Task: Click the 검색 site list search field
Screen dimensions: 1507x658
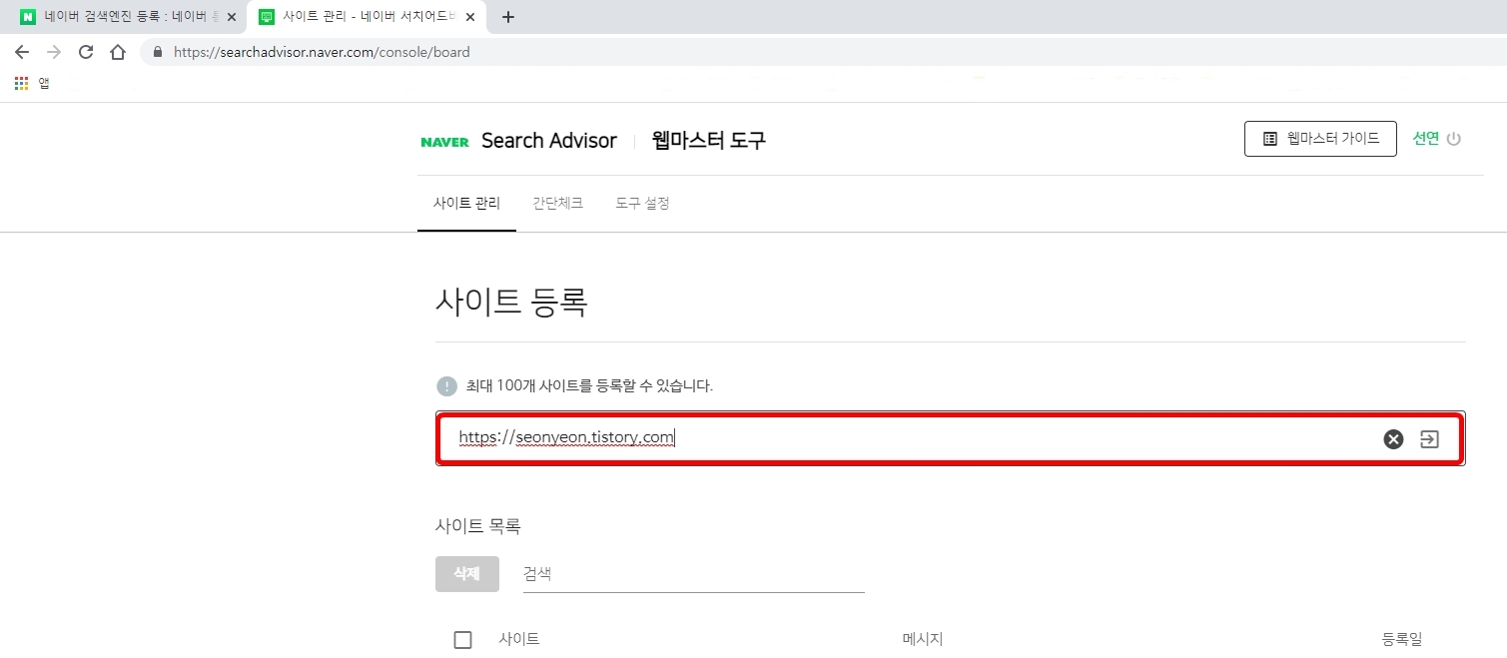Action: 694,574
